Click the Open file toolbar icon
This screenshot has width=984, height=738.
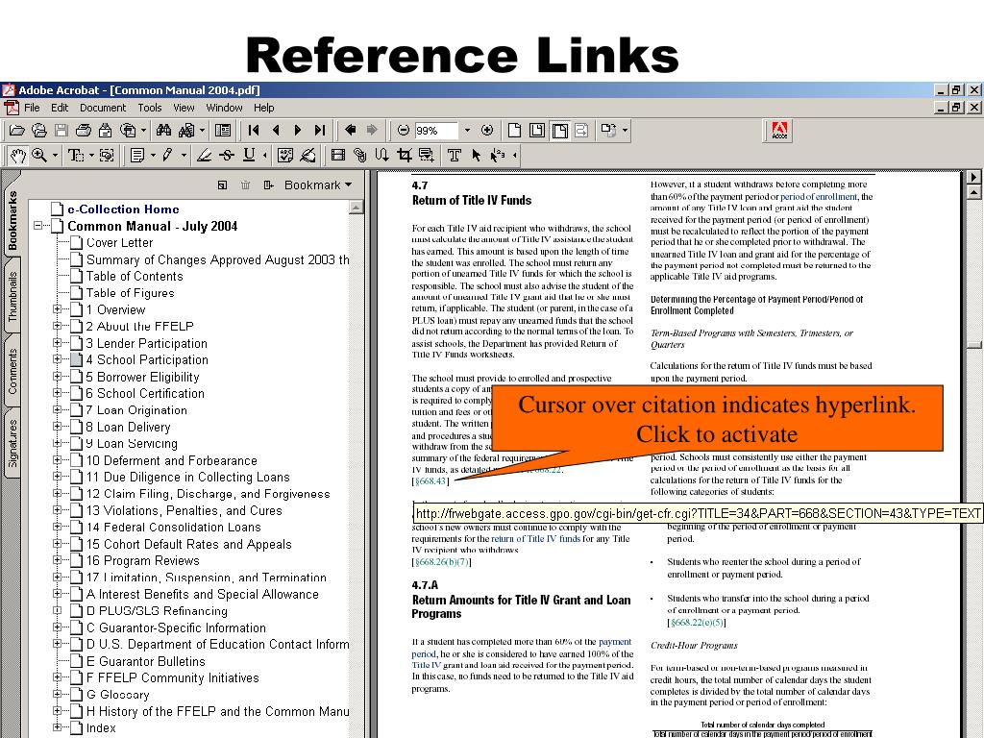click(17, 131)
